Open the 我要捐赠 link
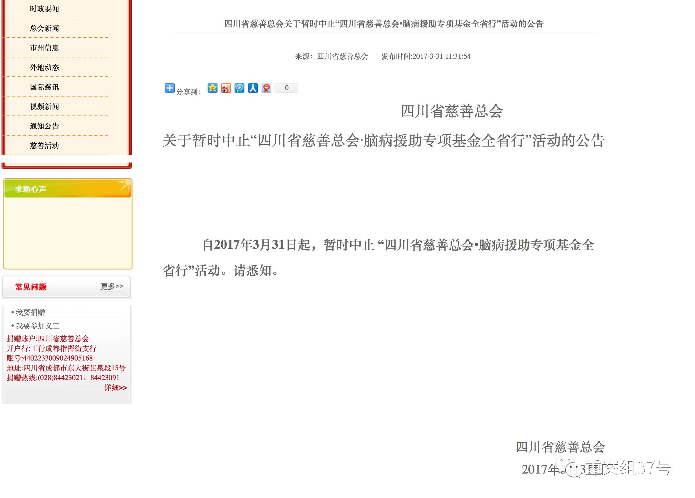This screenshot has height=498, width=695. tap(30, 313)
